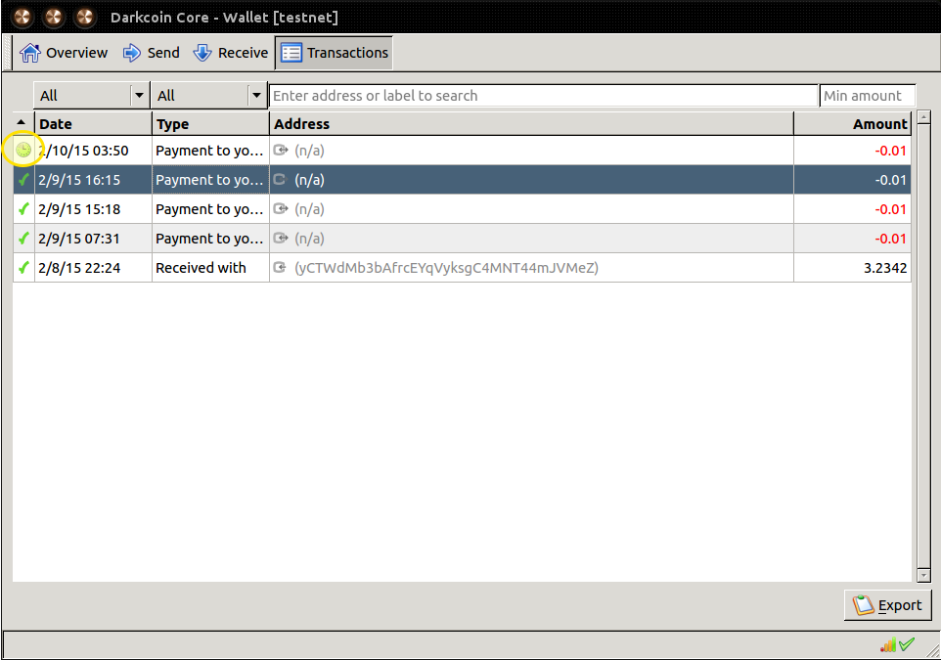Screen dimensions: 941x660
Task: Click the address icon in 2/9/15 16:15 row
Action: coord(281,179)
